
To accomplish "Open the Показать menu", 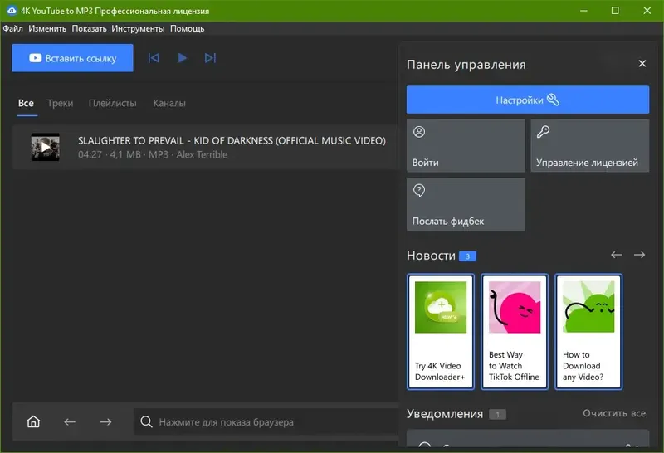I will pos(89,28).
